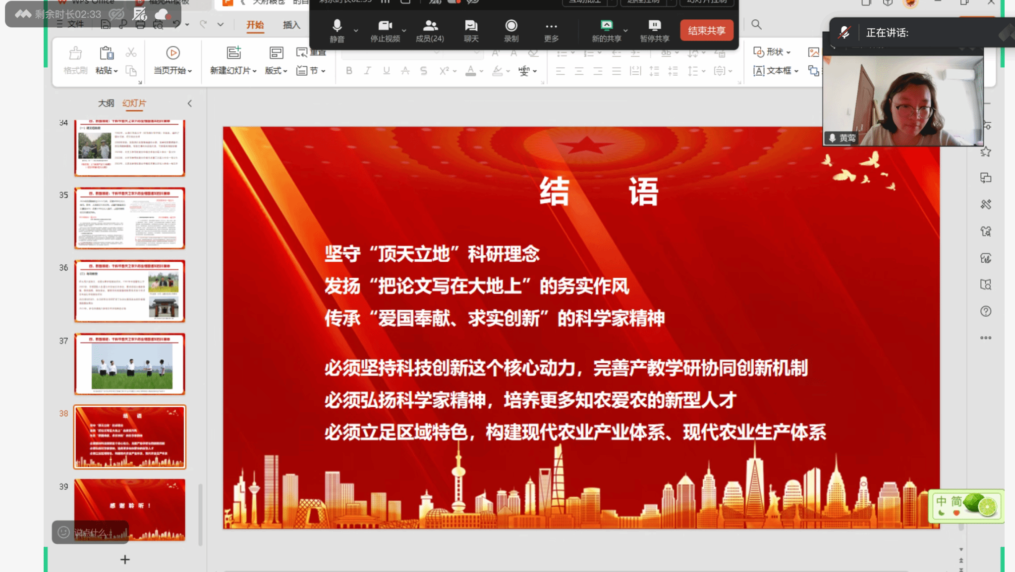Pause the screen sharing

tap(654, 31)
